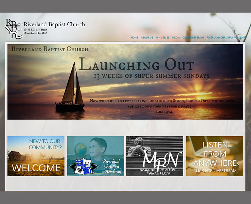Open New To Our Community Welcome tile
251x204 pixels.
click(x=36, y=156)
